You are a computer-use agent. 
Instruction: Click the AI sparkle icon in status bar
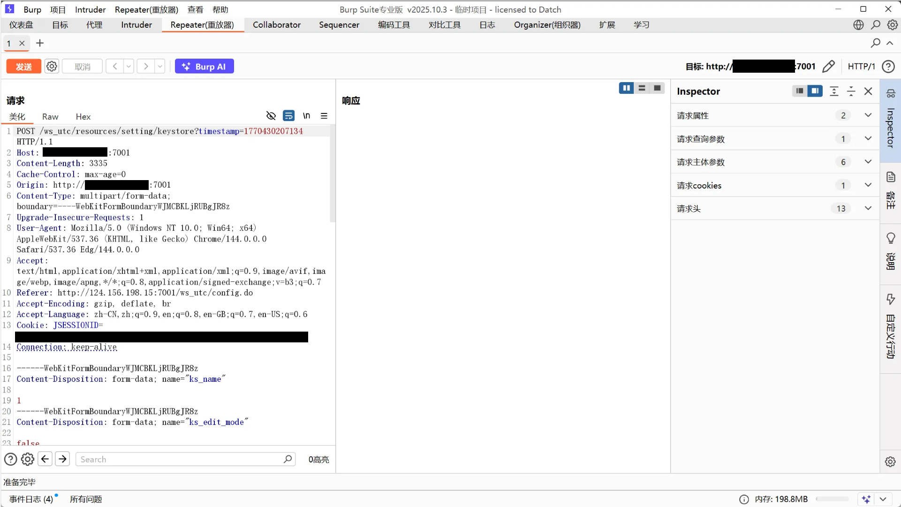tap(866, 499)
